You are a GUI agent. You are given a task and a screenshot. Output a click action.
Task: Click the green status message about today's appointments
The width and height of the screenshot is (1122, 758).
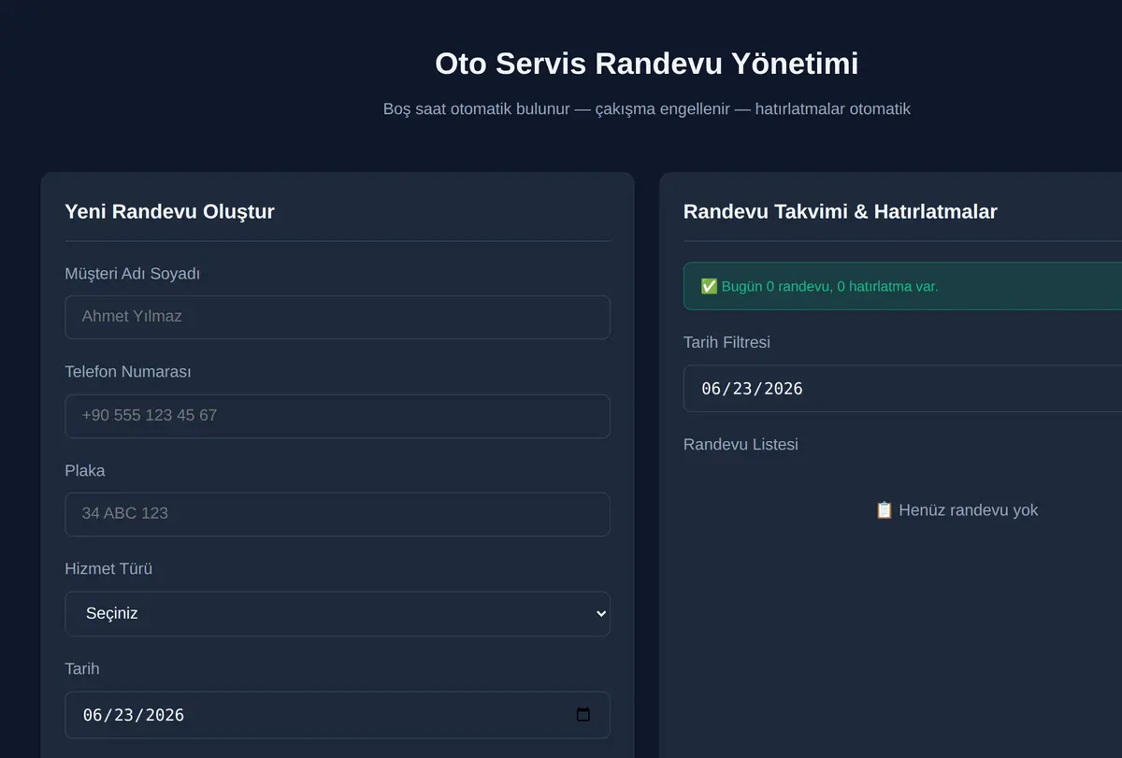pos(902,286)
